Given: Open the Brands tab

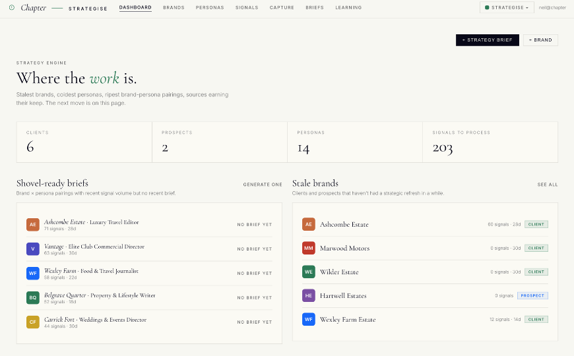Looking at the screenshot, I should coord(174,7).
